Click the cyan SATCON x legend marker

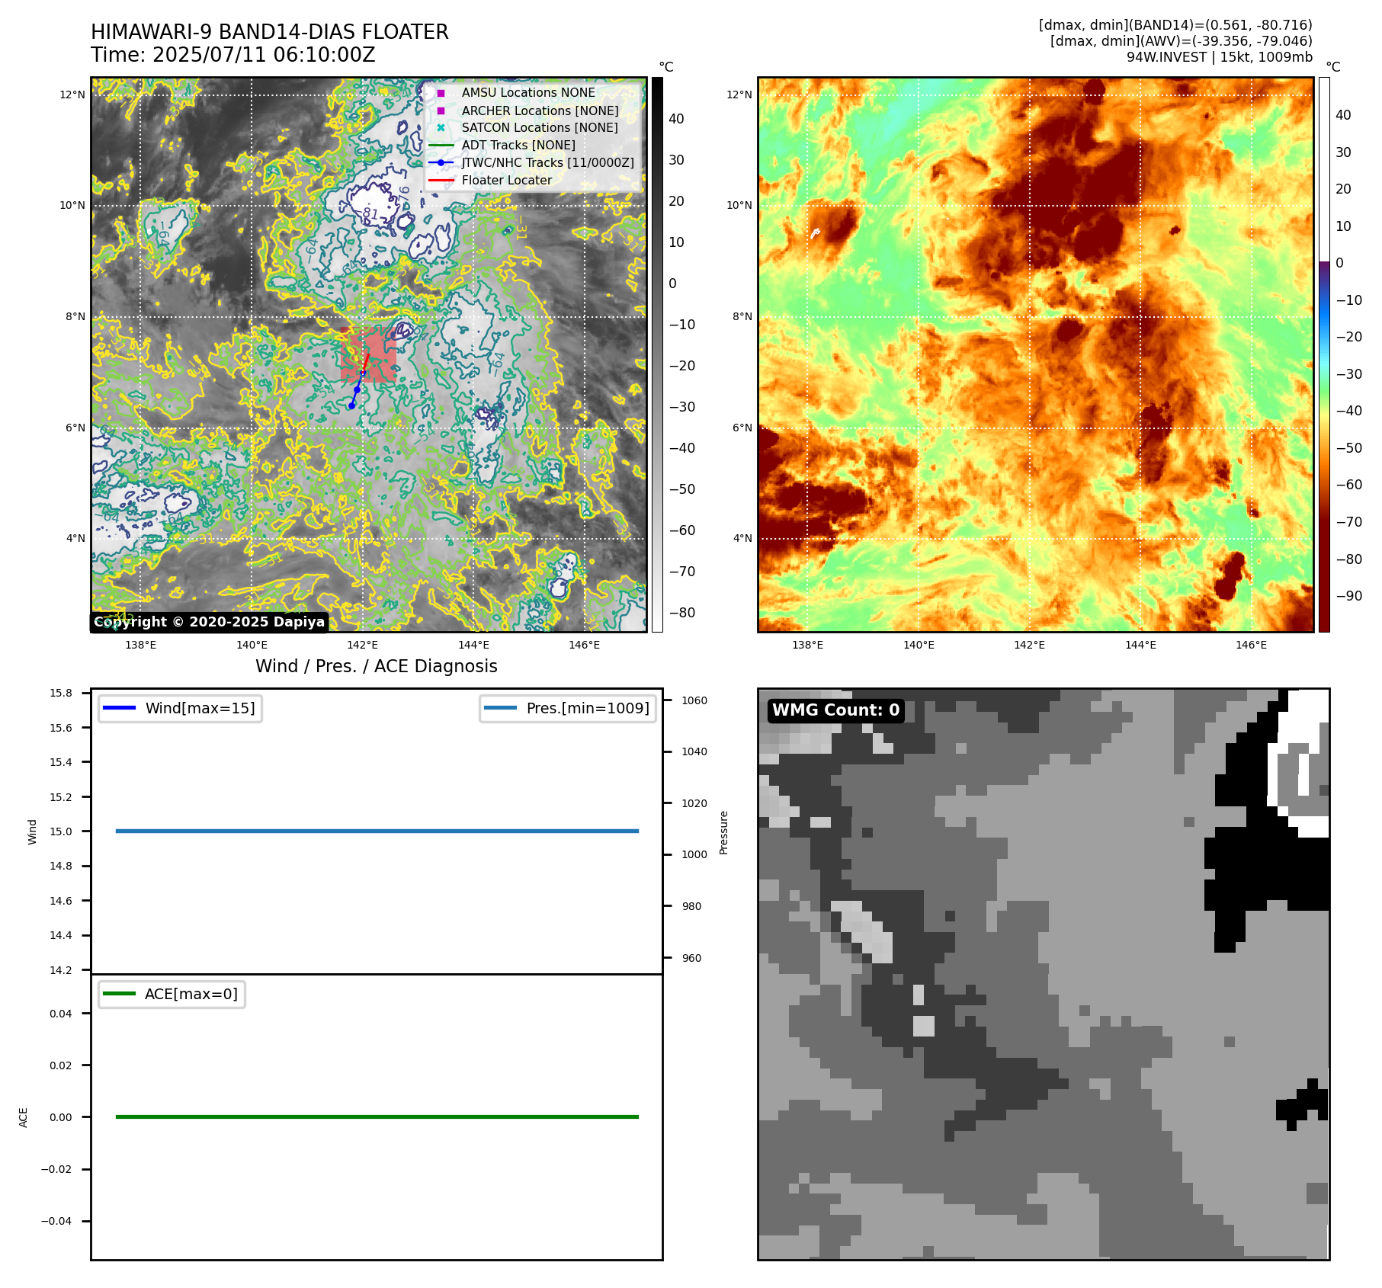(441, 128)
